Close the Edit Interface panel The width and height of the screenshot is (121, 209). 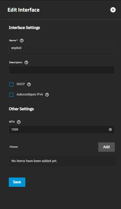click(113, 10)
